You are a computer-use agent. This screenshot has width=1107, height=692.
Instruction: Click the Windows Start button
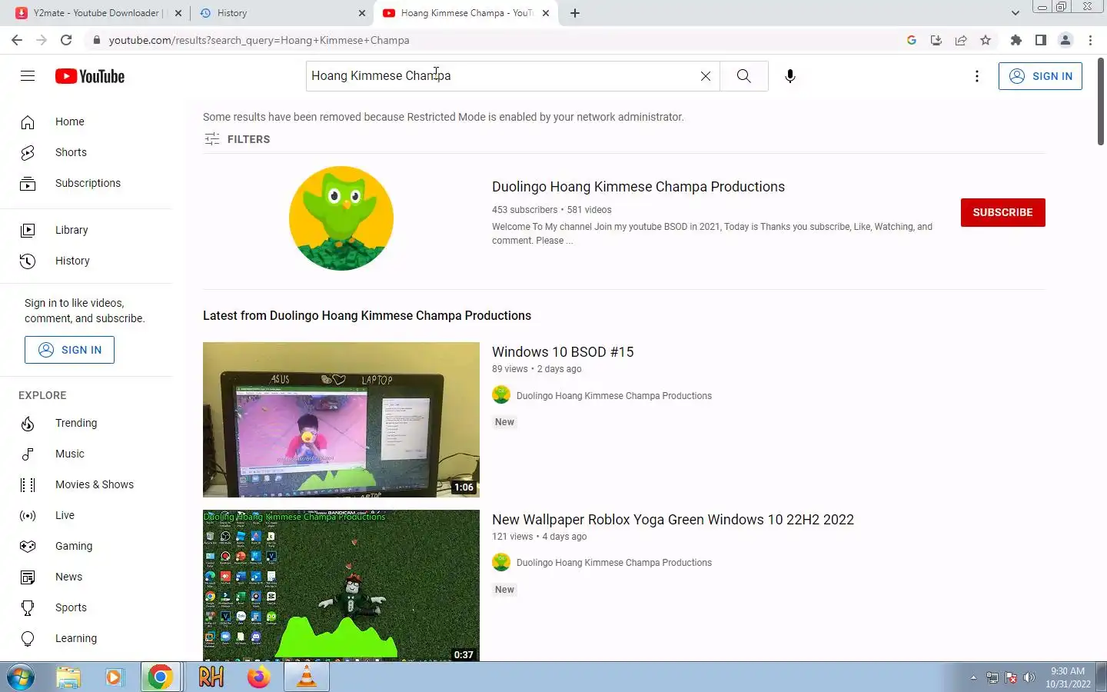pyautogui.click(x=20, y=677)
